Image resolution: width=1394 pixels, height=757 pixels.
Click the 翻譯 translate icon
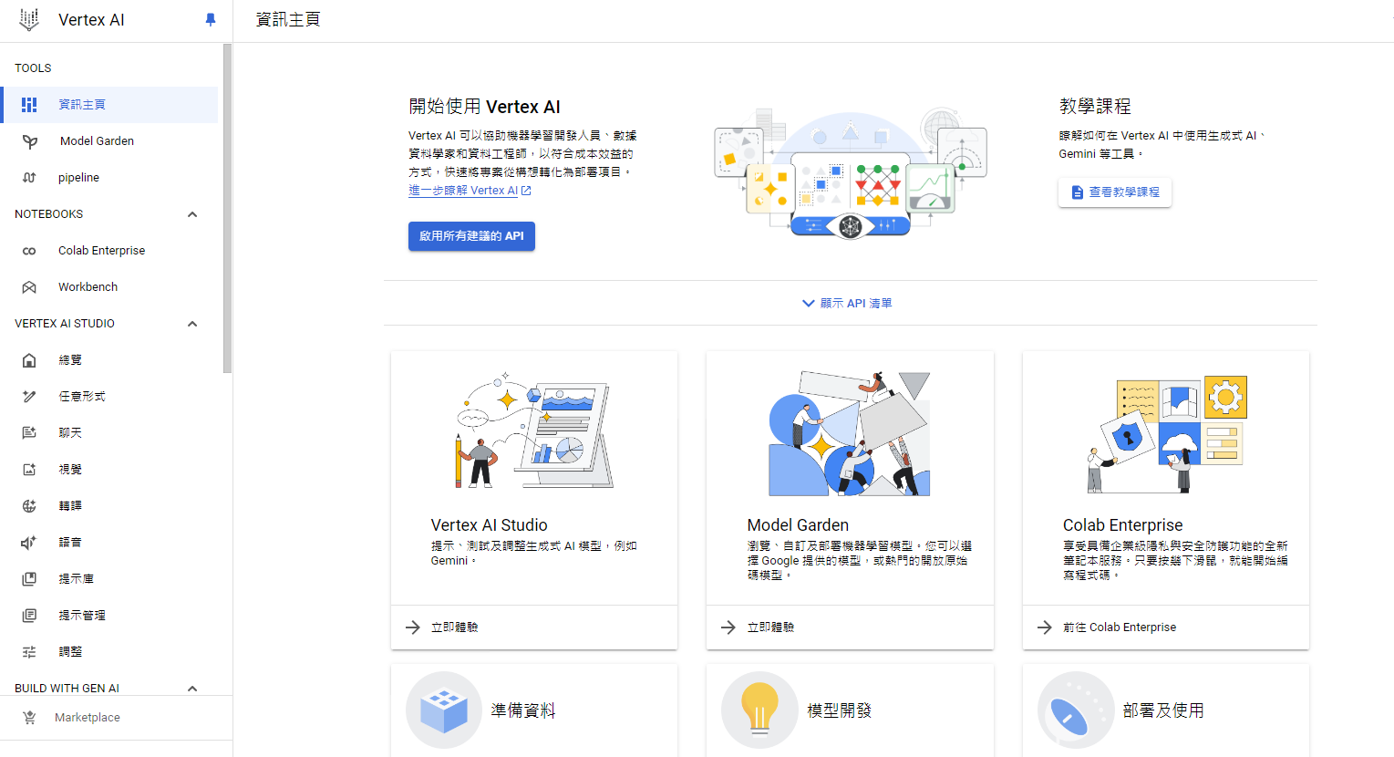[29, 506]
